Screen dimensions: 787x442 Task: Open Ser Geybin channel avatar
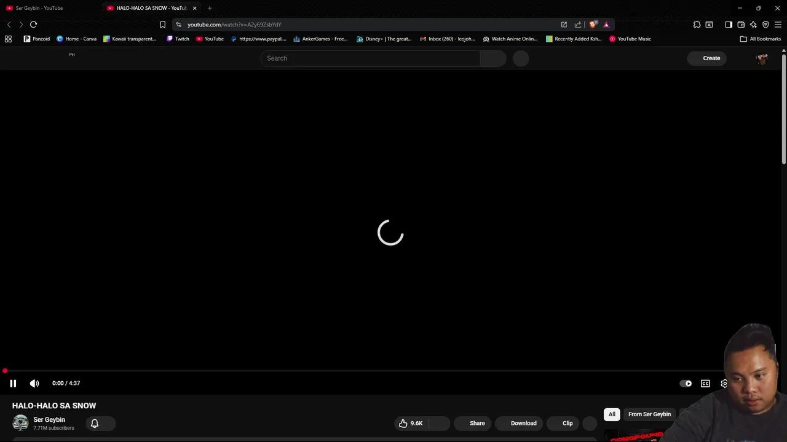coord(20,423)
